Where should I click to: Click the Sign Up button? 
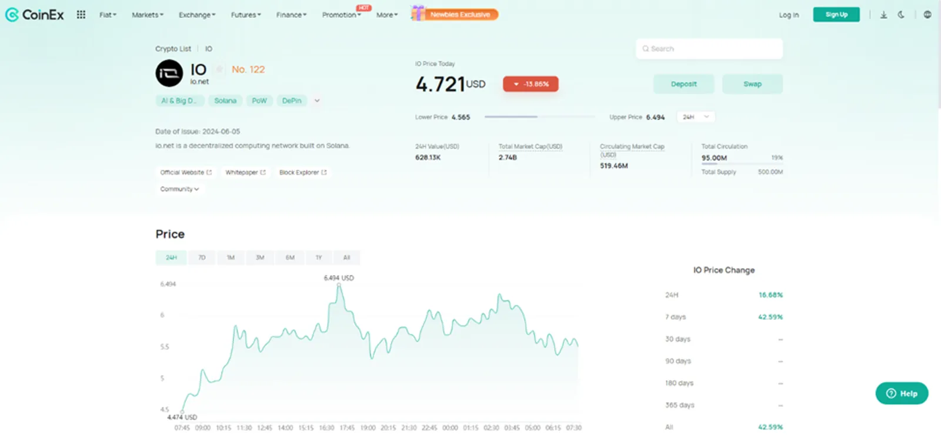pos(836,15)
